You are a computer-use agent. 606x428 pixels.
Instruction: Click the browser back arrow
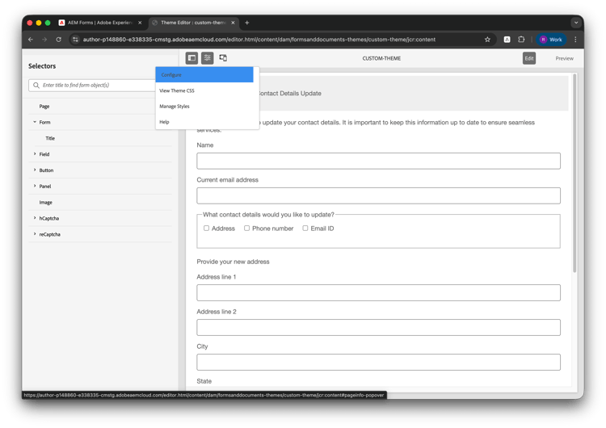point(31,40)
